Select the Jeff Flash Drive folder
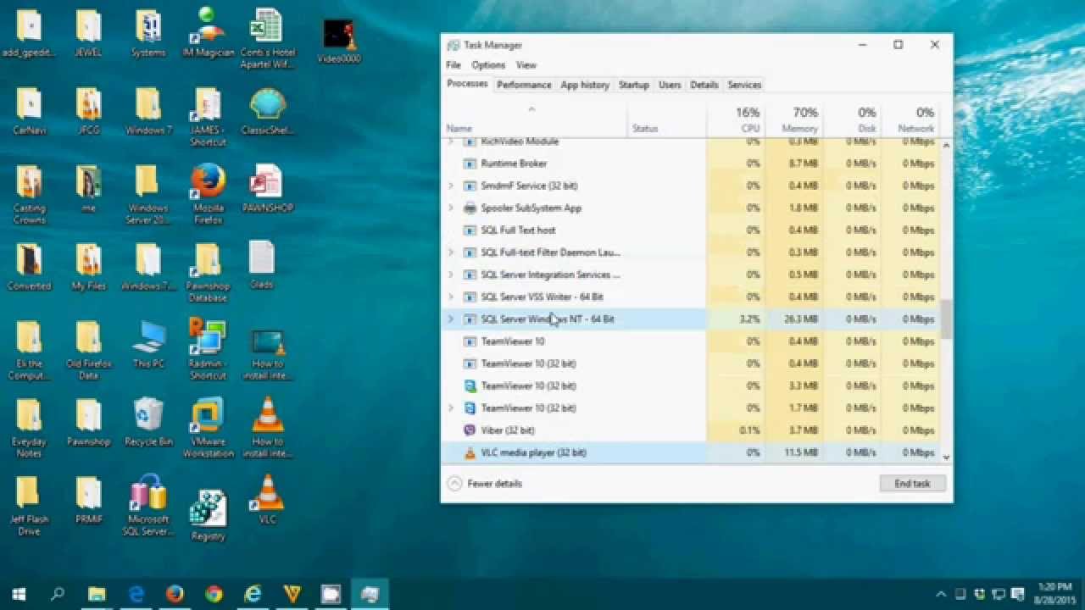1085x610 pixels. [28, 506]
